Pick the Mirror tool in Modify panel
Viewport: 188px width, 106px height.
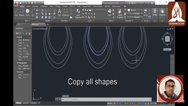pos(46,14)
